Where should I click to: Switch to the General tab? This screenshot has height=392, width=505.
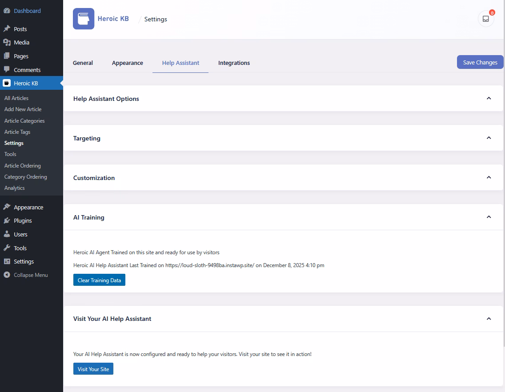click(x=83, y=63)
